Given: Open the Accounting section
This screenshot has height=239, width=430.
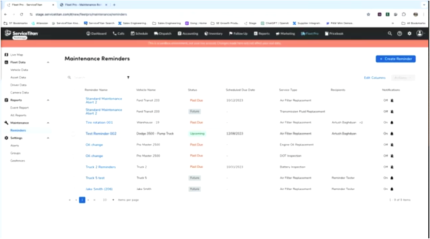Looking at the screenshot, I should 188,34.
